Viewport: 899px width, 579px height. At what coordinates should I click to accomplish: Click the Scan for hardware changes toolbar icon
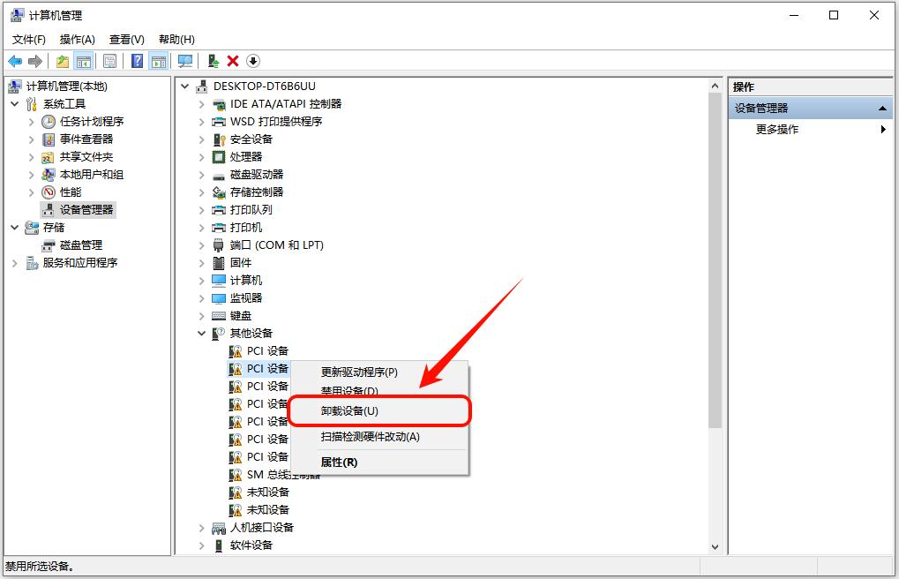pos(185,61)
